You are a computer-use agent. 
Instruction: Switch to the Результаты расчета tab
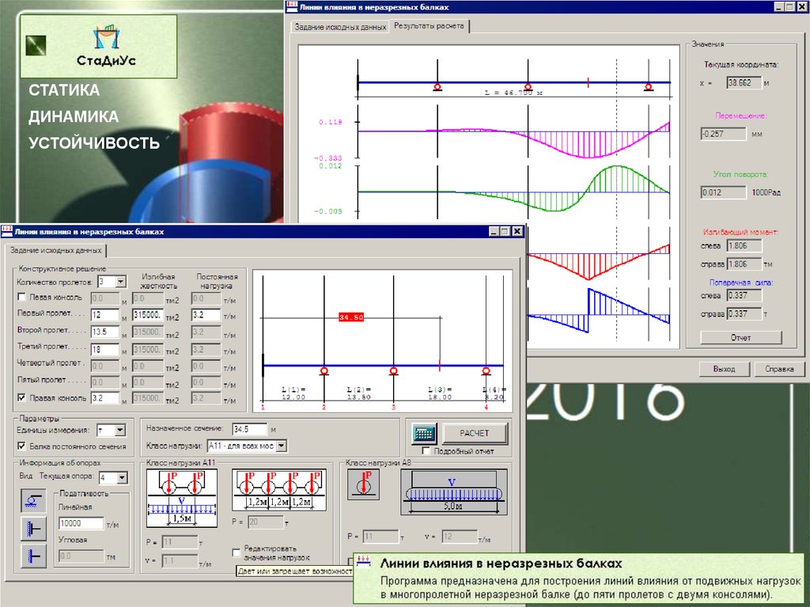[430, 26]
